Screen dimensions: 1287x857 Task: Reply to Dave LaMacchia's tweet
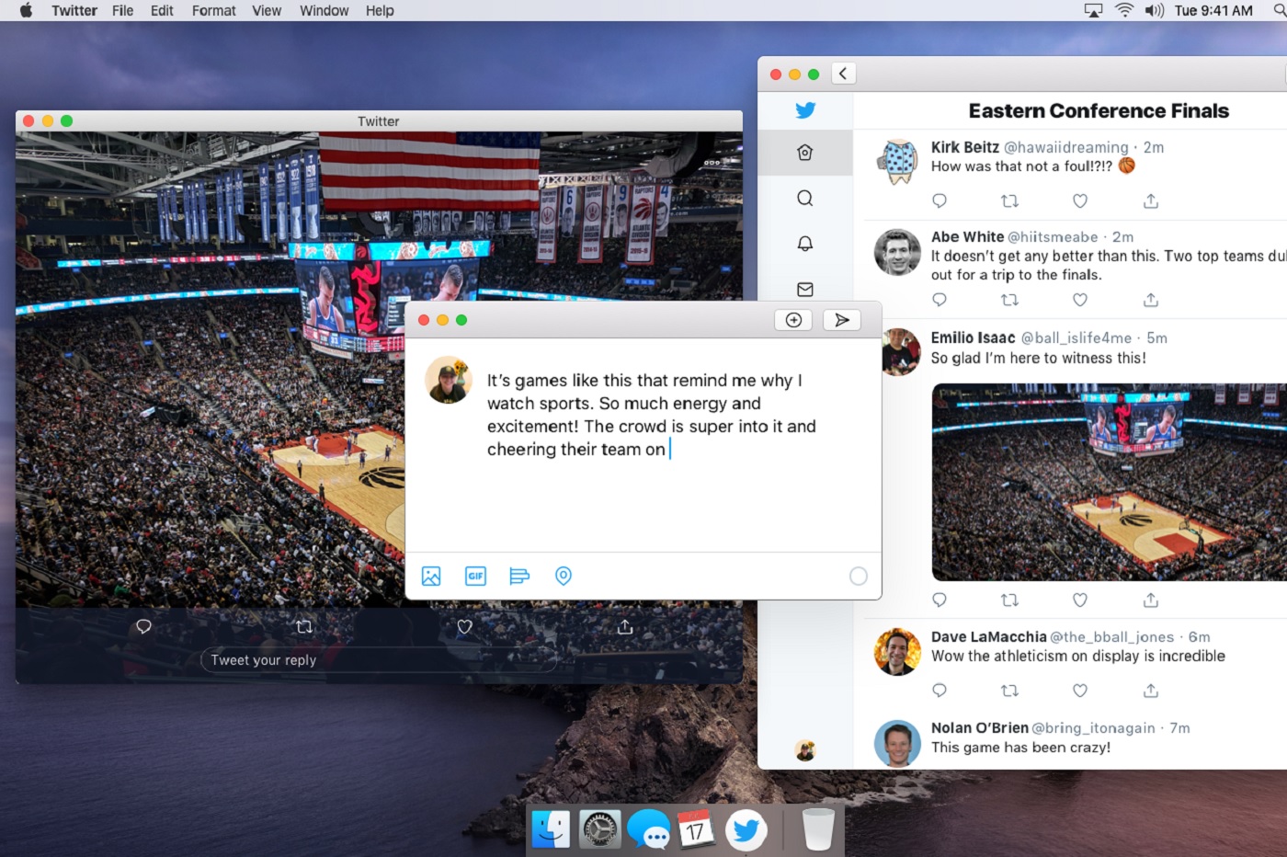[x=939, y=691]
